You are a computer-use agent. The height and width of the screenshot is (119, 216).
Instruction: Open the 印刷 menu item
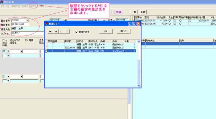pos(25,6)
